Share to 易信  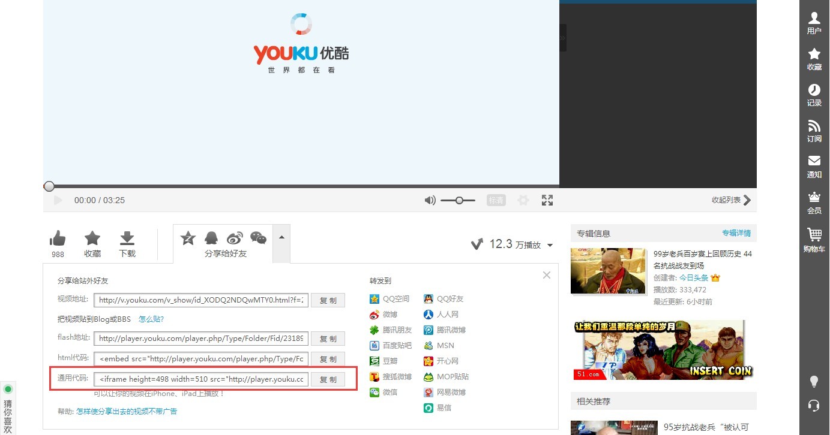pyautogui.click(x=438, y=408)
